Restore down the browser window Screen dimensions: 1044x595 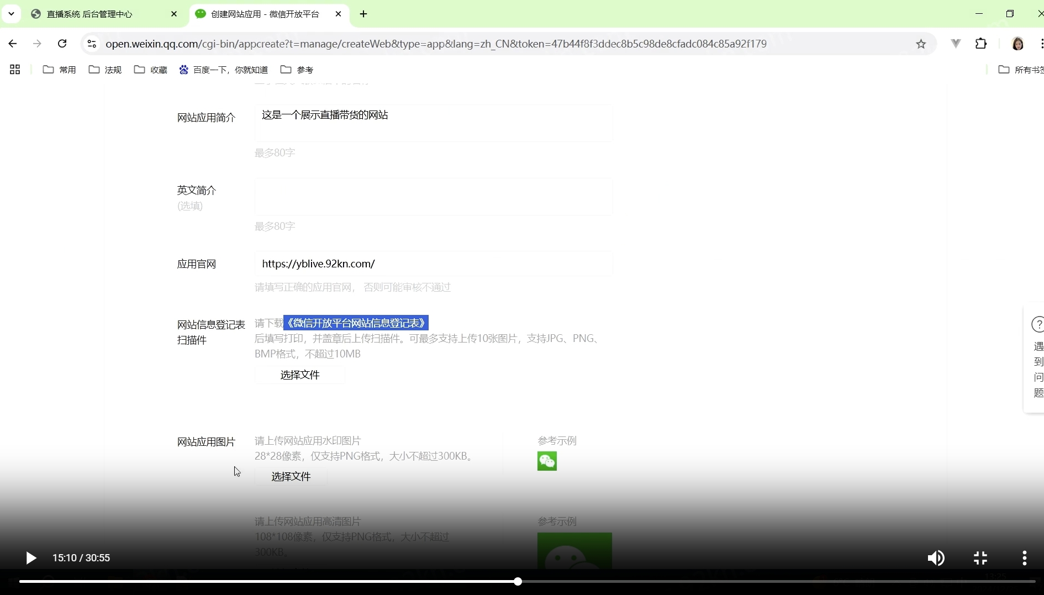click(x=1010, y=14)
